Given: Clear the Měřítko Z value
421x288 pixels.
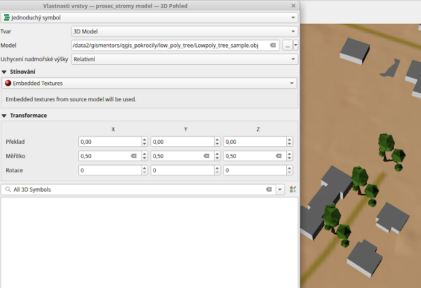Looking at the screenshot, I should click(x=279, y=156).
